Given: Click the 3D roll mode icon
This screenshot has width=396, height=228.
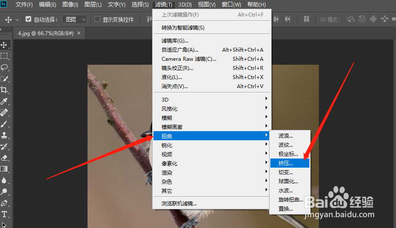Looking at the screenshot, I should click(x=362, y=19).
